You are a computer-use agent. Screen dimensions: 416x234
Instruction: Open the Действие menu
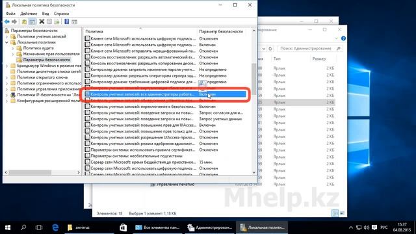tap(29, 14)
